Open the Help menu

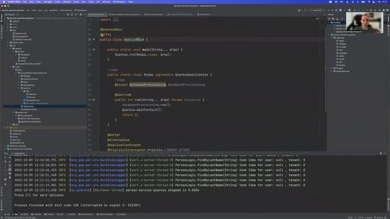130,2
